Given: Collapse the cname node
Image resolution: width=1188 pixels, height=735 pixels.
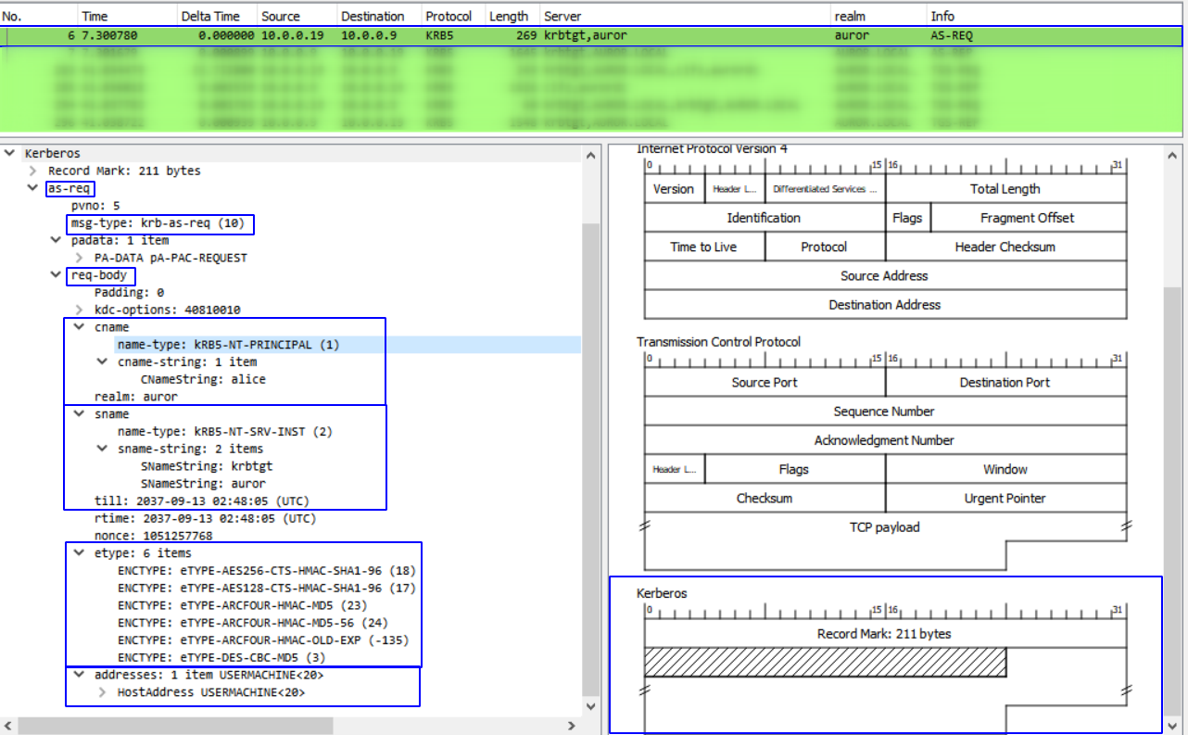Looking at the screenshot, I should 80,327.
